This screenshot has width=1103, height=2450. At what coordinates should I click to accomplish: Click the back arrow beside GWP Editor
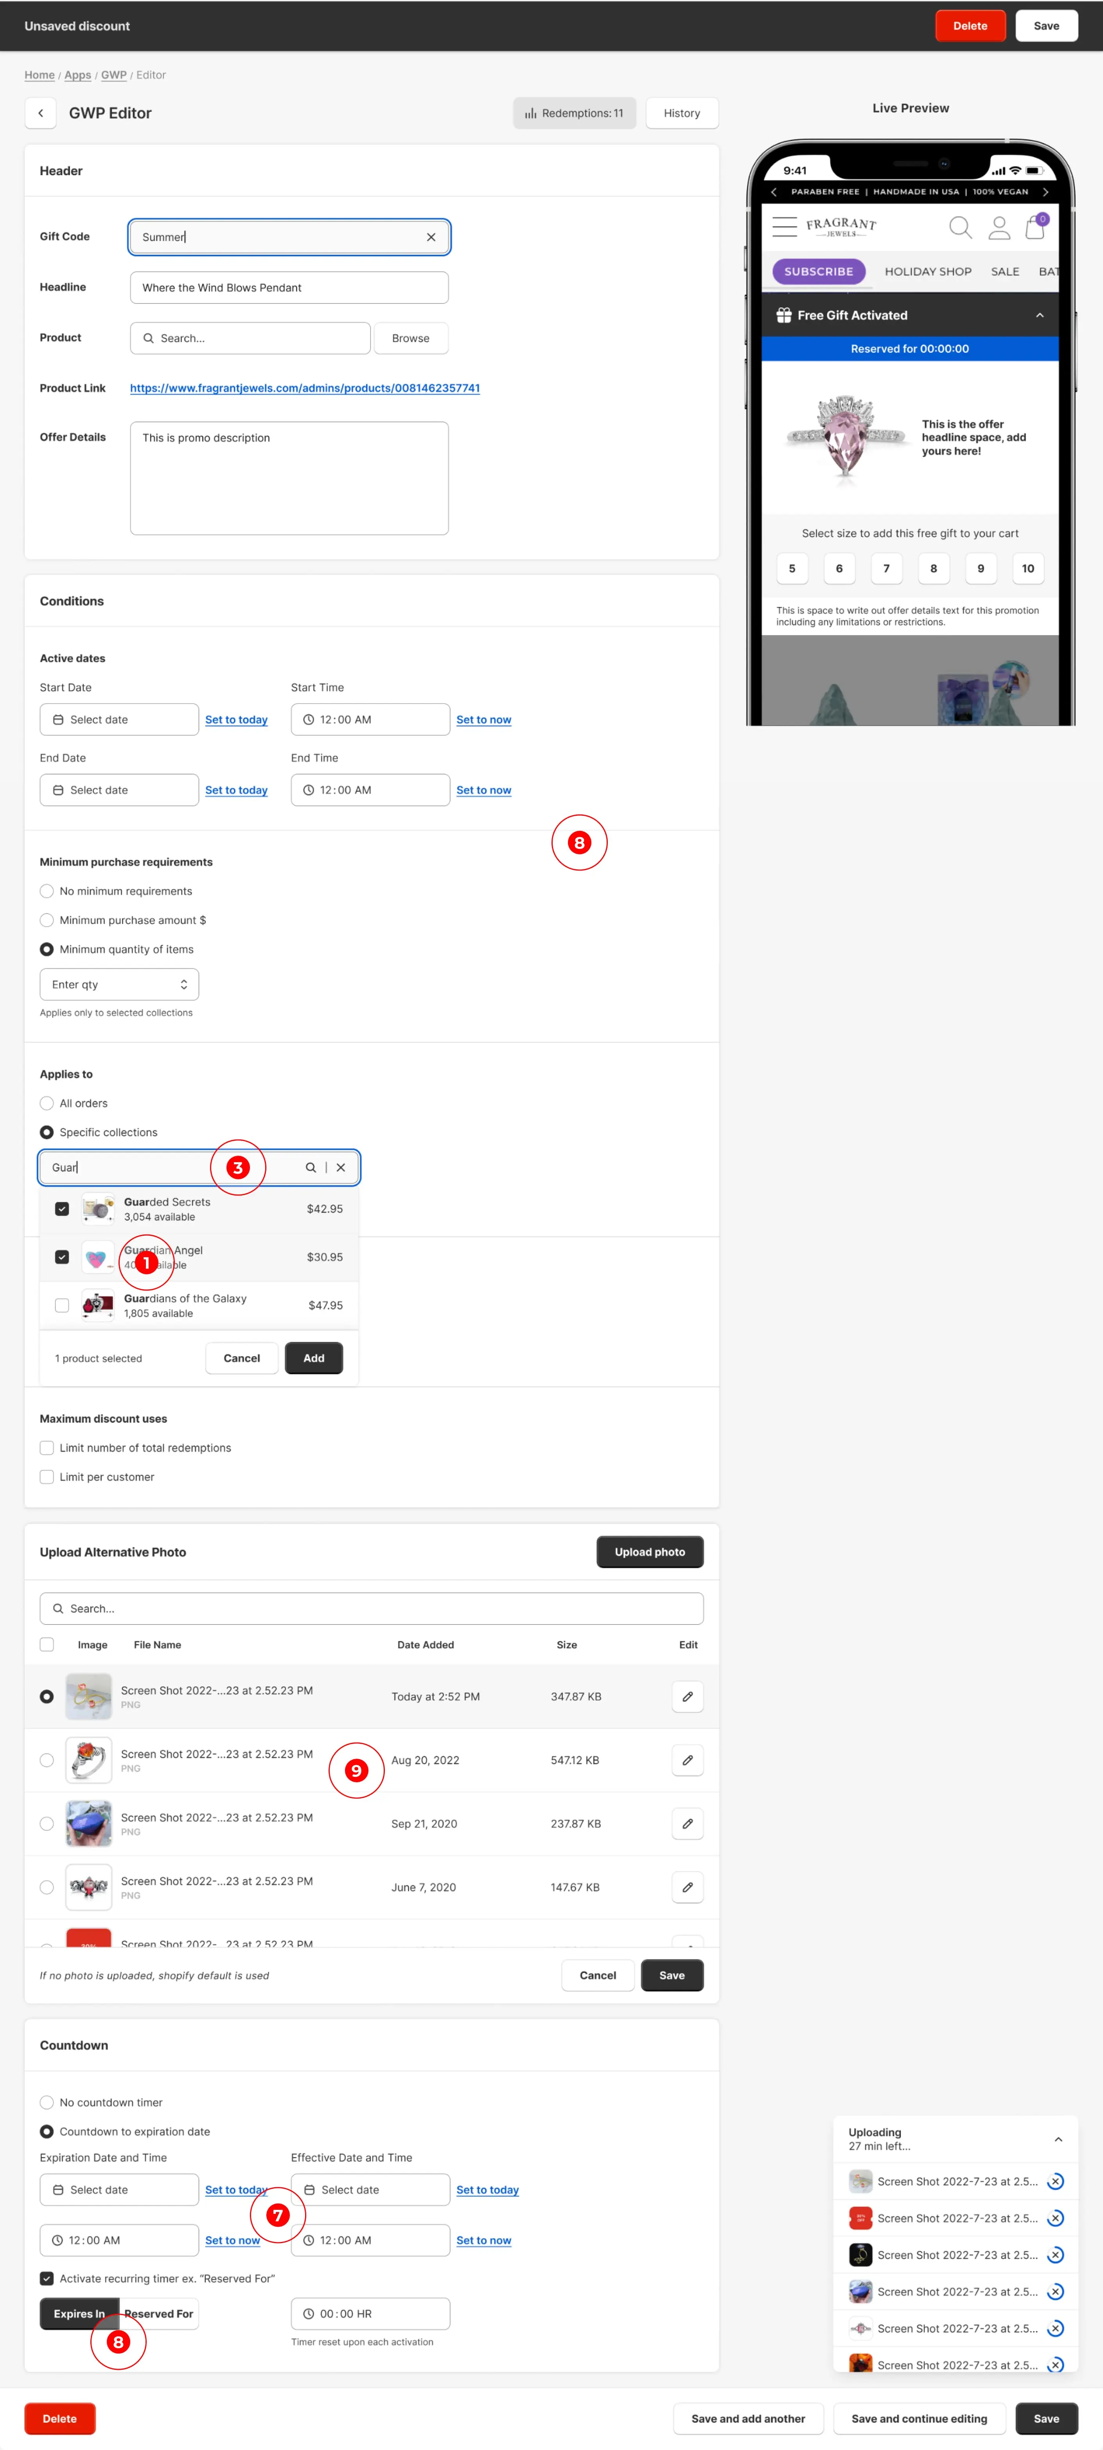40,113
